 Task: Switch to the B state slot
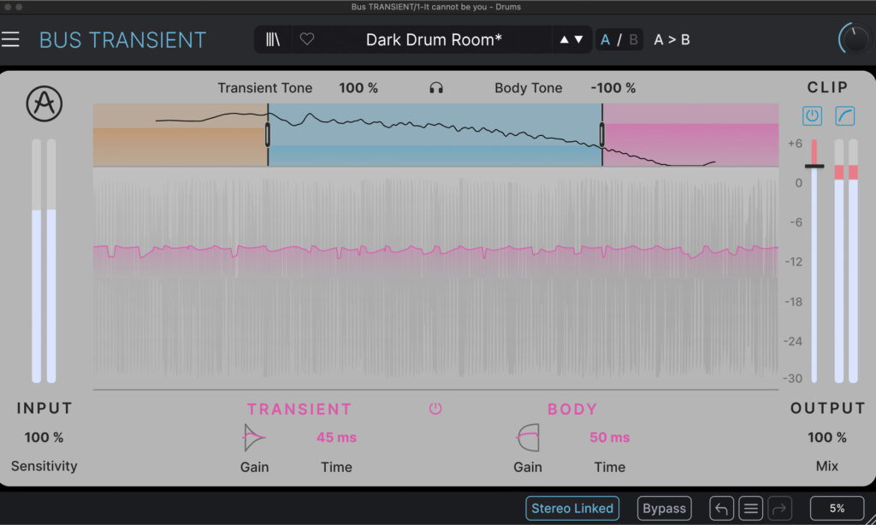coord(633,39)
